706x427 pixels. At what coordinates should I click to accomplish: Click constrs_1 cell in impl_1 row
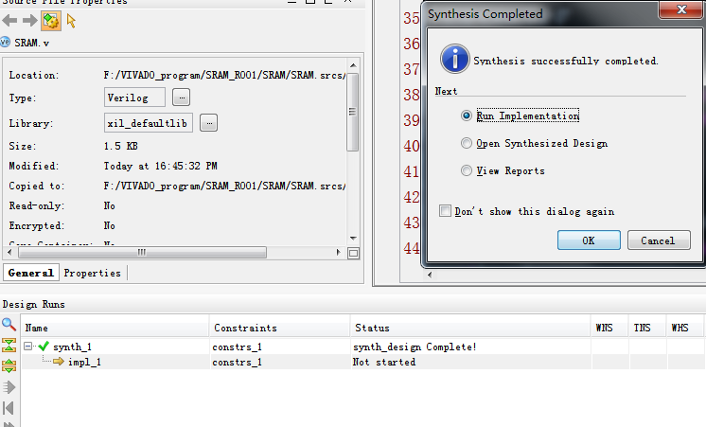pyautogui.click(x=237, y=362)
